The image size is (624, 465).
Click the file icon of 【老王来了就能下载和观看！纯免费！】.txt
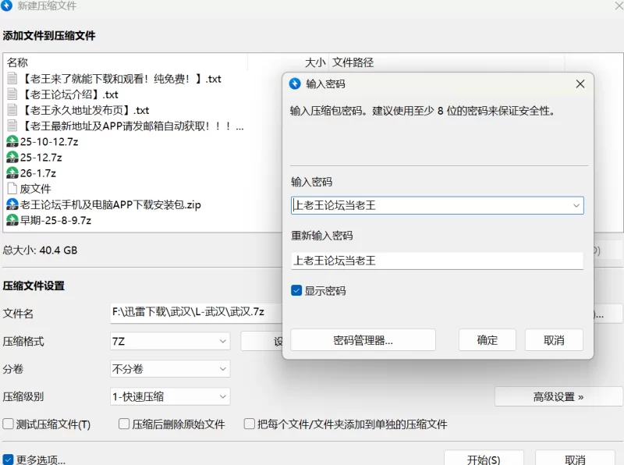pos(12,79)
